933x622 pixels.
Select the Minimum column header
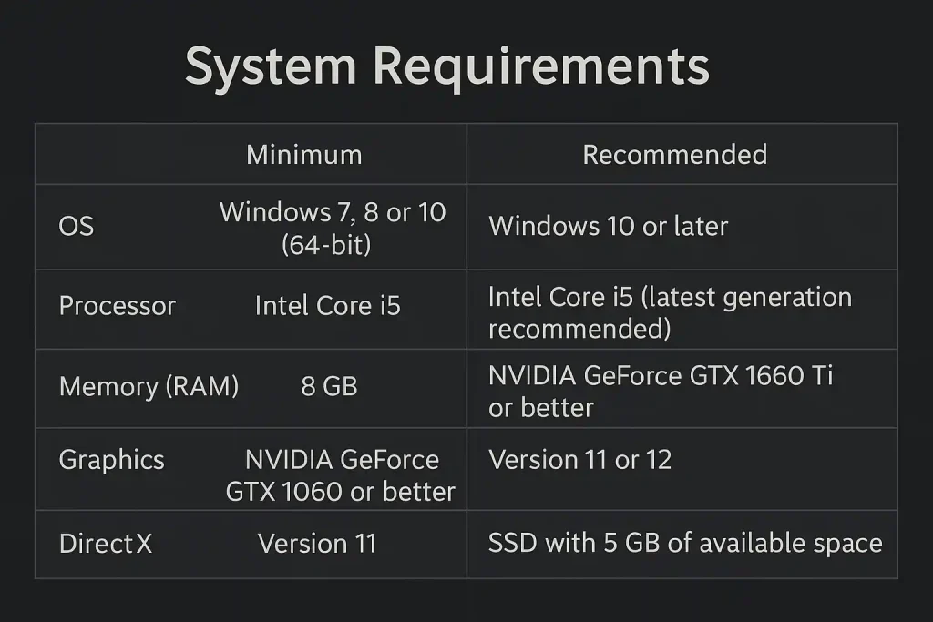coord(304,155)
